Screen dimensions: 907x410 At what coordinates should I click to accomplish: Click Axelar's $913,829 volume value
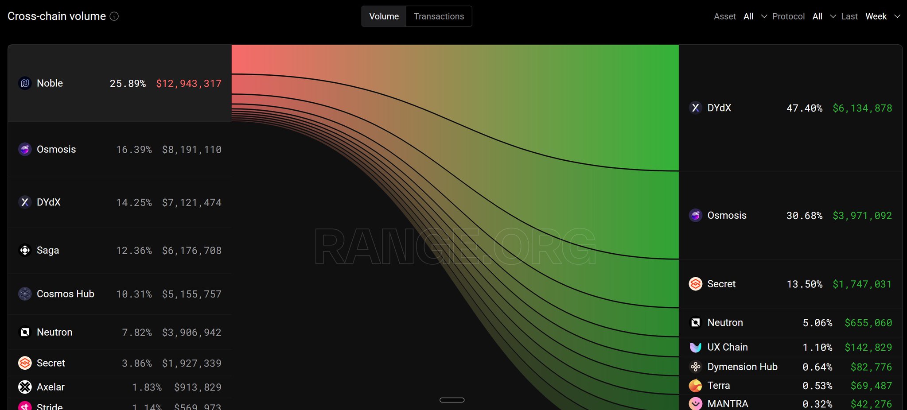(x=198, y=387)
